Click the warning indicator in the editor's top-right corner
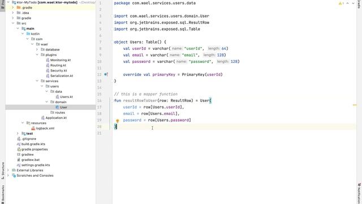Image resolution: width=362 pixels, height=204 pixels. pos(341,3)
